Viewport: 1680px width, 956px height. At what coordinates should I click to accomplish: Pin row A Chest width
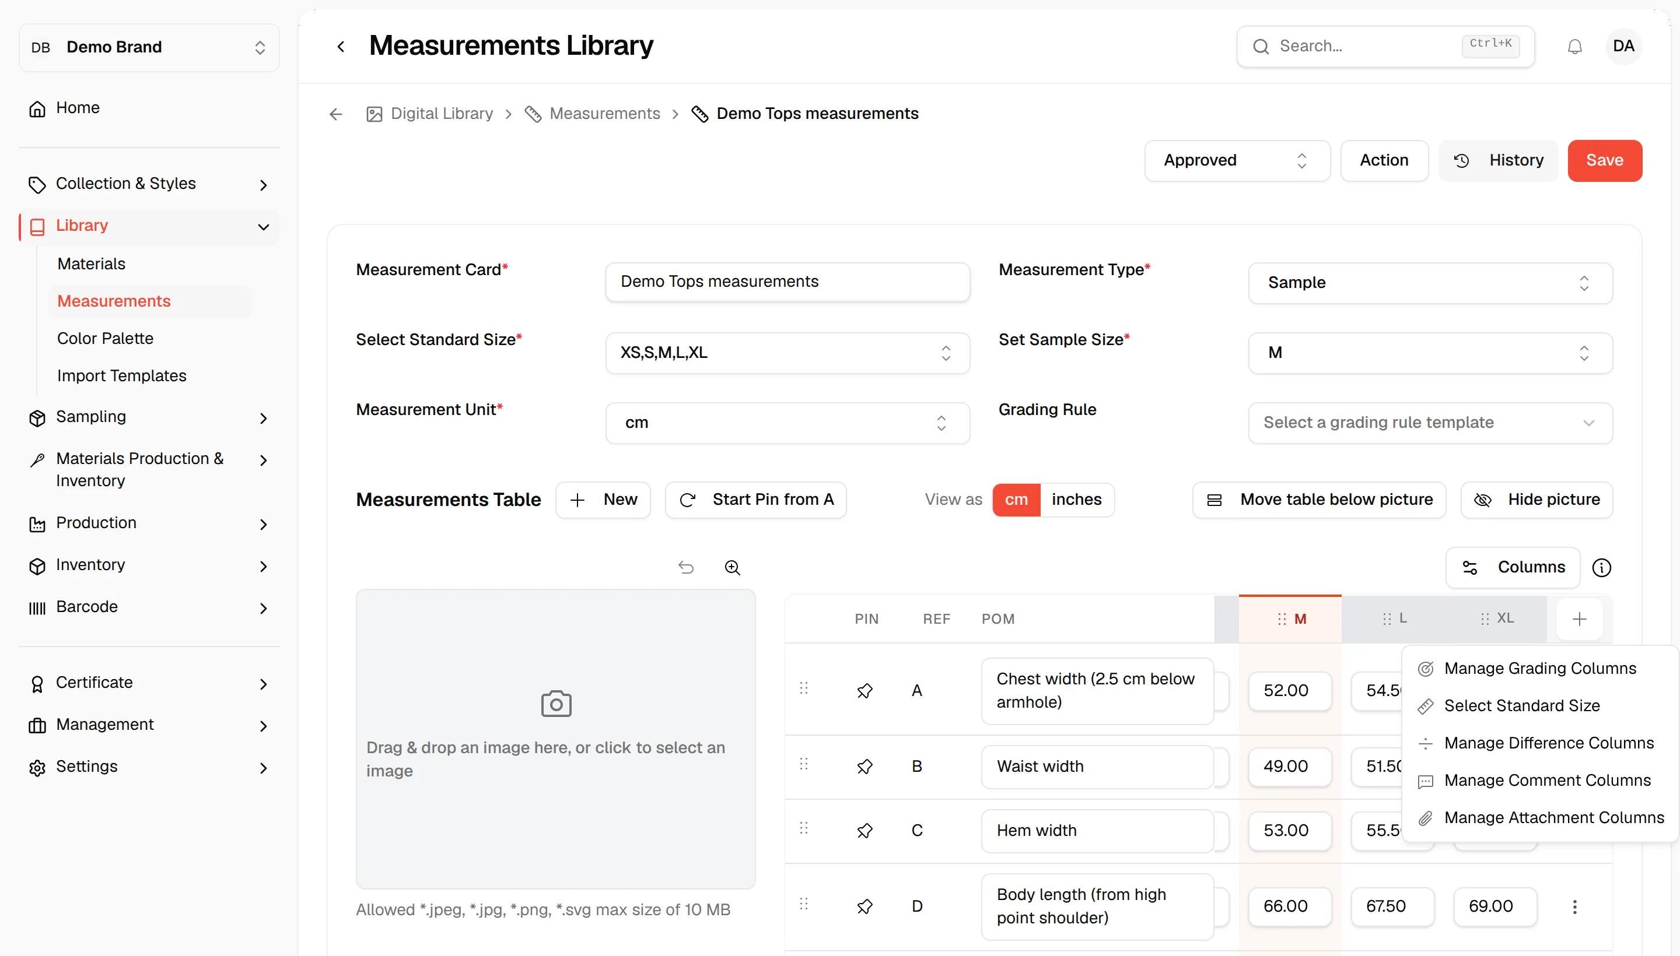(864, 691)
